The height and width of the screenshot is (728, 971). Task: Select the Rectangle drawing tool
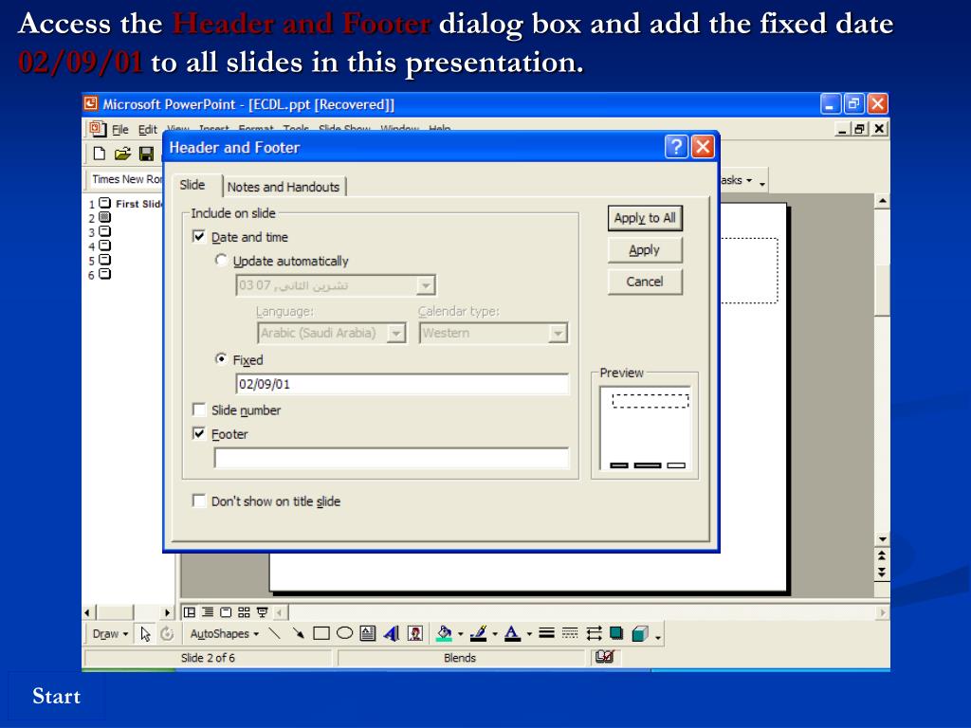(321, 633)
